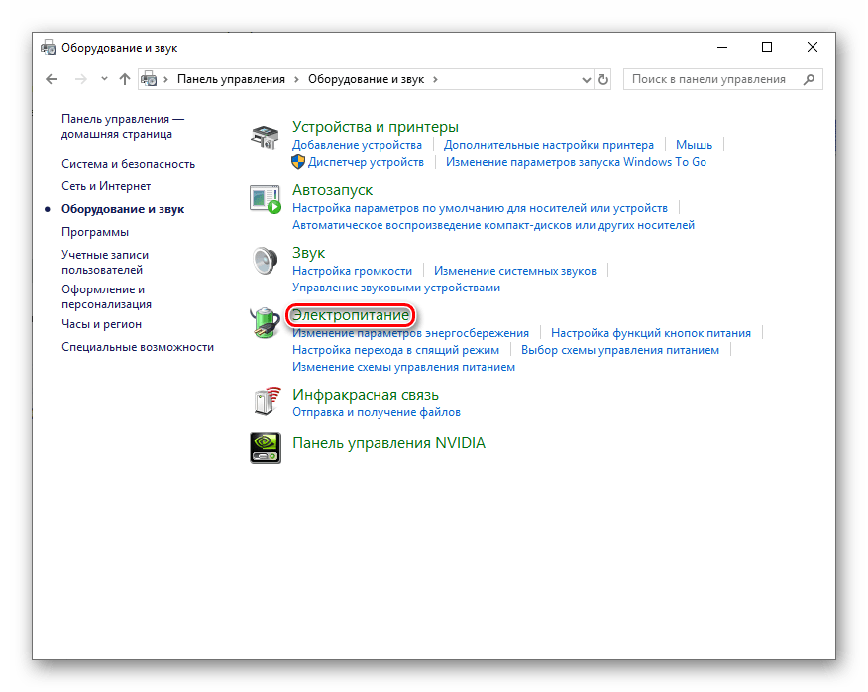The image size is (868, 692).
Task: Click the NVIDIA Control Panel icon
Action: pos(265,447)
